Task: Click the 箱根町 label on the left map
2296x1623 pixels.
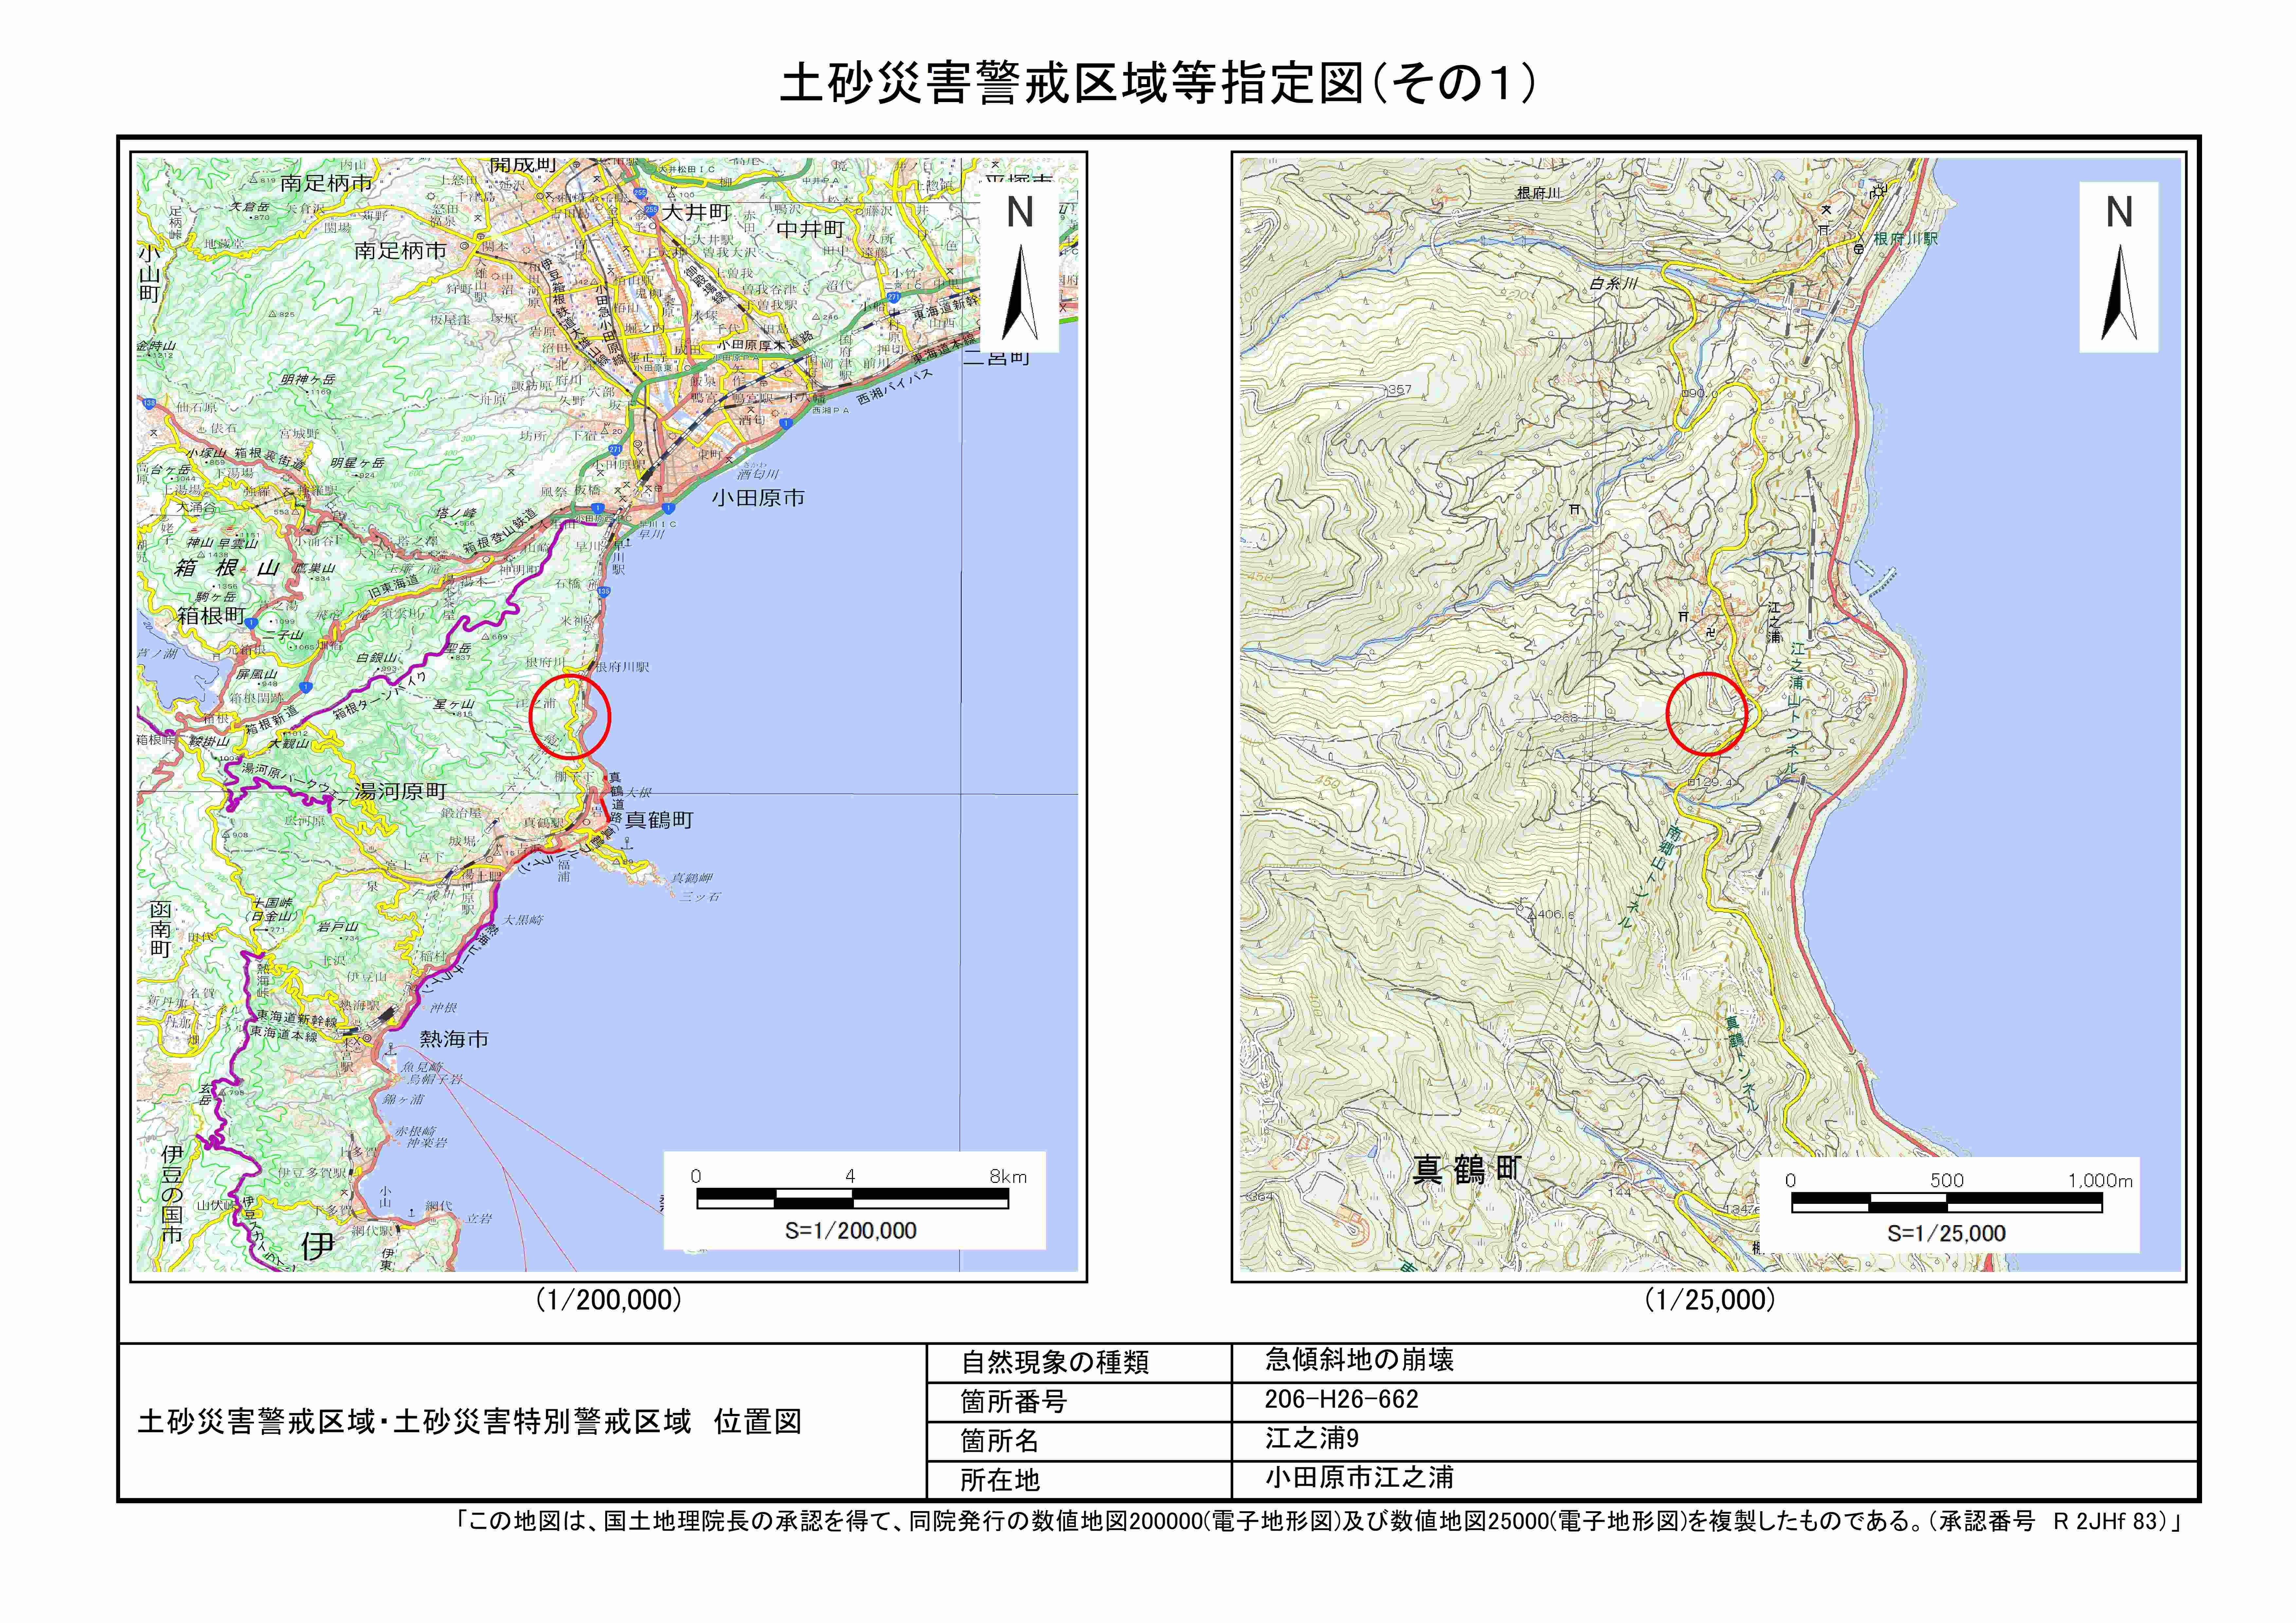Action: coord(211,616)
